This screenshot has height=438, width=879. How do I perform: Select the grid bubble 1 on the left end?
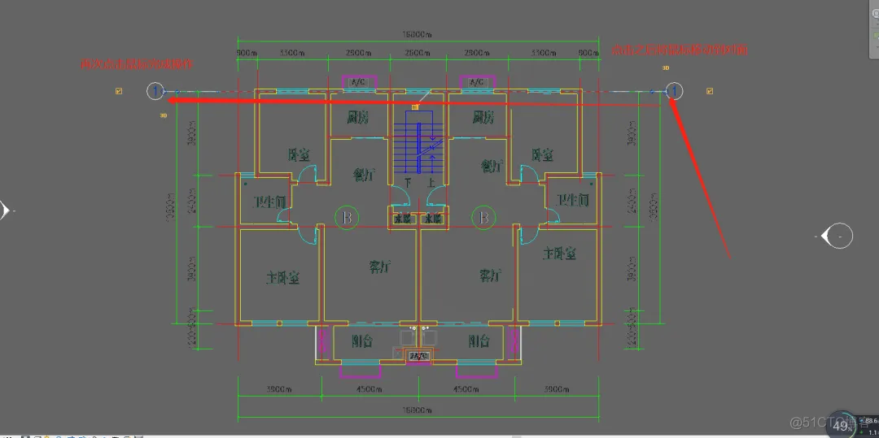(x=155, y=91)
